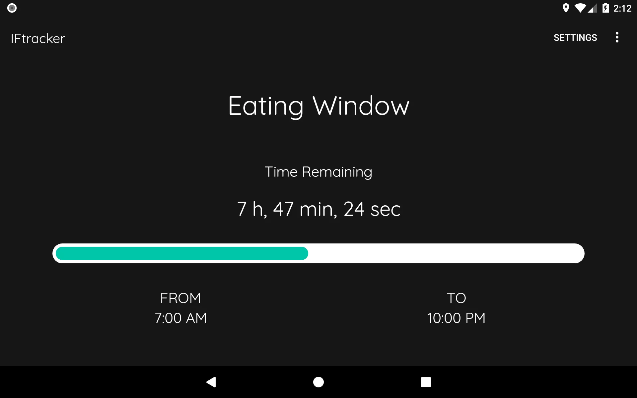The width and height of the screenshot is (637, 398).
Task: Open SETTINGS for IFtracker
Action: [575, 37]
